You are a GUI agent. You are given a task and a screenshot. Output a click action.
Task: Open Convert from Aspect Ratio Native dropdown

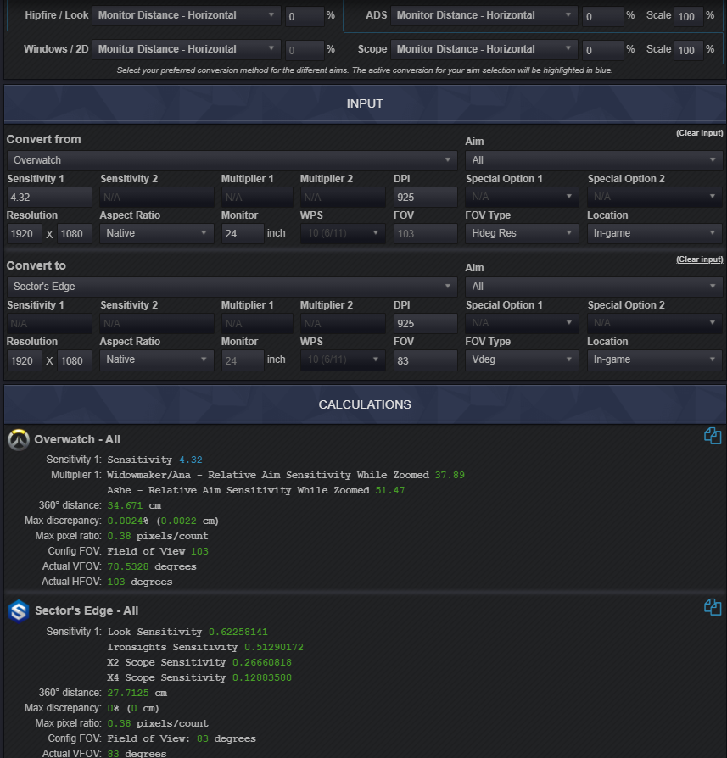157,233
